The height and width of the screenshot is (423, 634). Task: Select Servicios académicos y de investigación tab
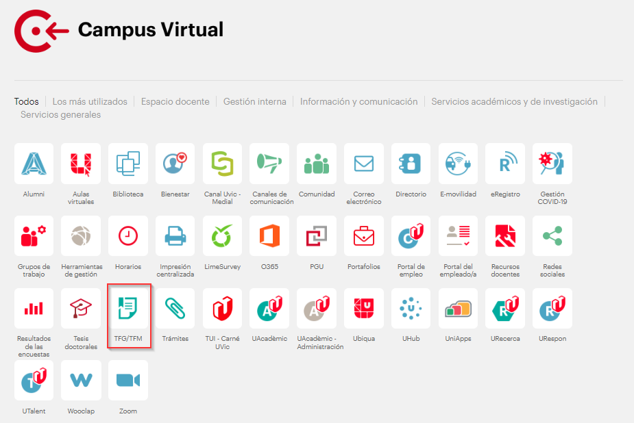coord(514,101)
